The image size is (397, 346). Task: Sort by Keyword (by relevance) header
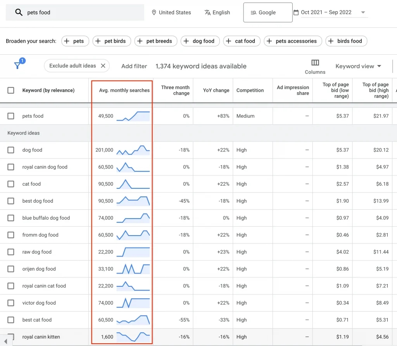point(48,90)
